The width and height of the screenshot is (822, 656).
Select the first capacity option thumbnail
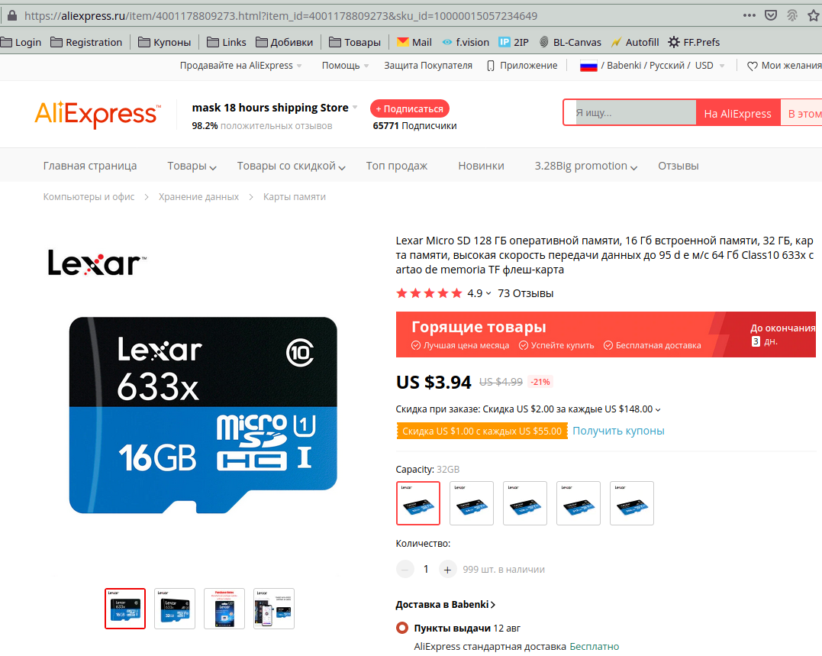(x=417, y=503)
